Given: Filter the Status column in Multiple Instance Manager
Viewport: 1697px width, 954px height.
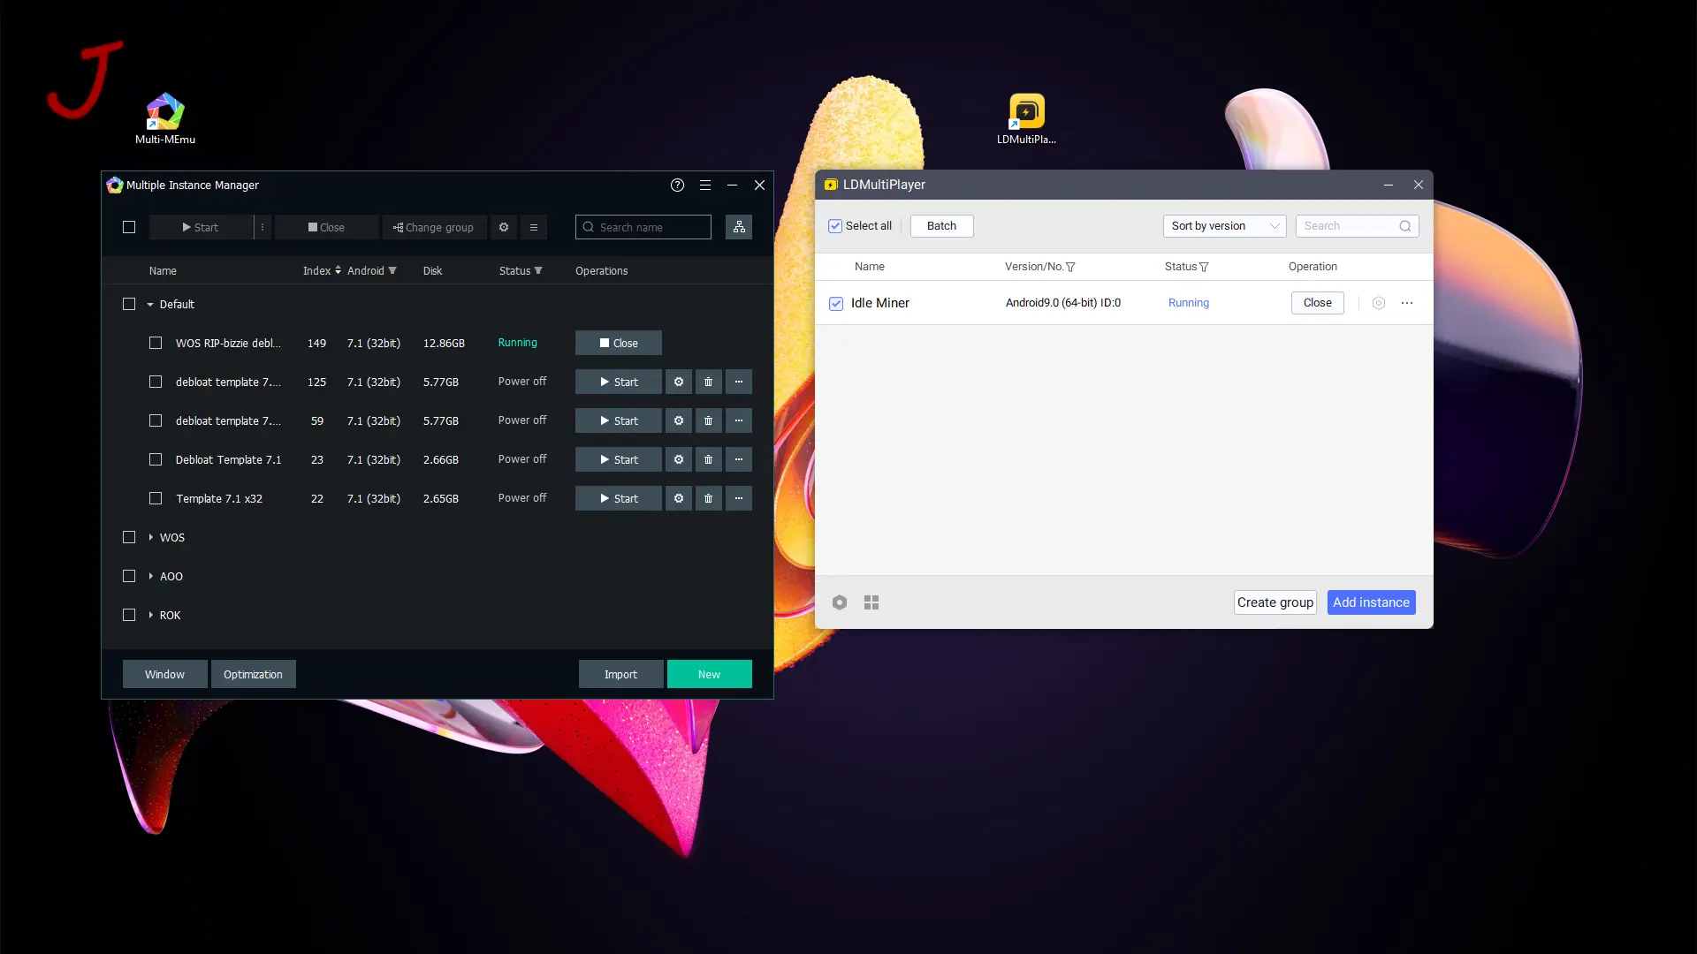Looking at the screenshot, I should click(x=538, y=270).
